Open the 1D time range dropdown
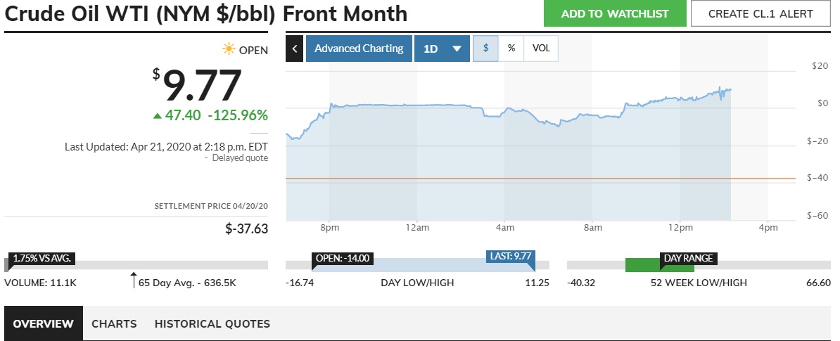This screenshot has height=341, width=840. pyautogui.click(x=442, y=49)
